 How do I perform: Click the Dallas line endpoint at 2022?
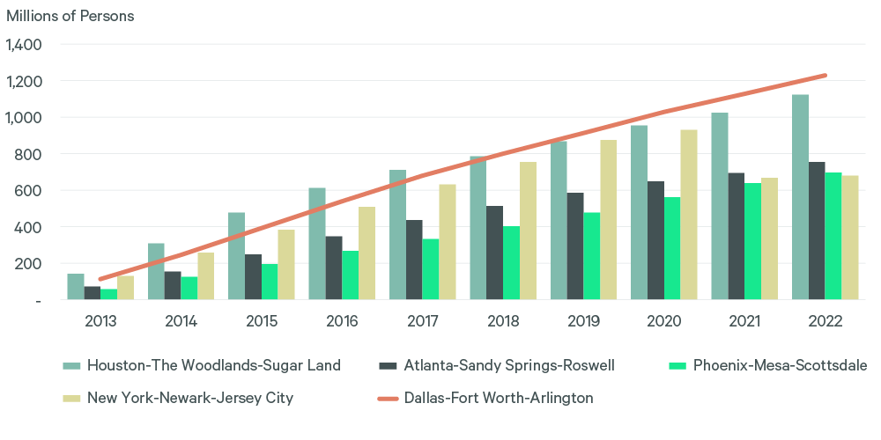click(825, 75)
